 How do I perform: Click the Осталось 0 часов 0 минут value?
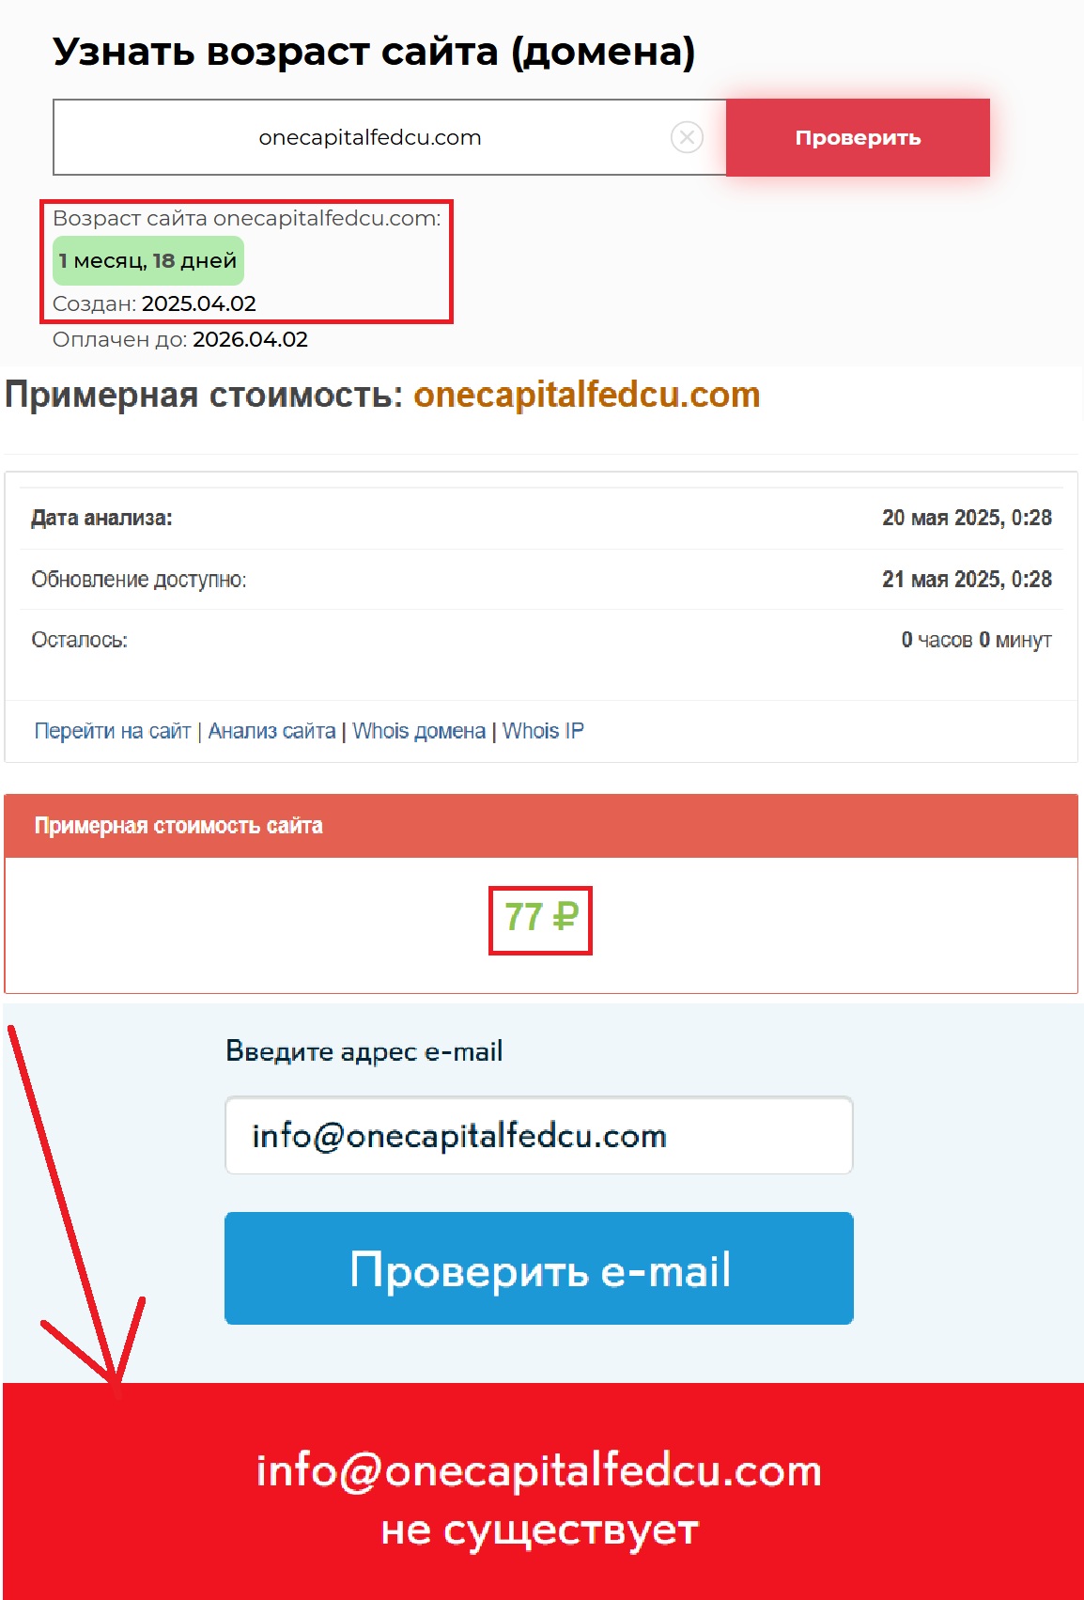pyautogui.click(x=976, y=640)
